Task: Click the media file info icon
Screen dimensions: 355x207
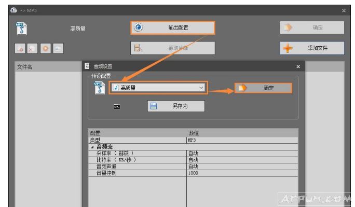Action: pyautogui.click(x=58, y=48)
